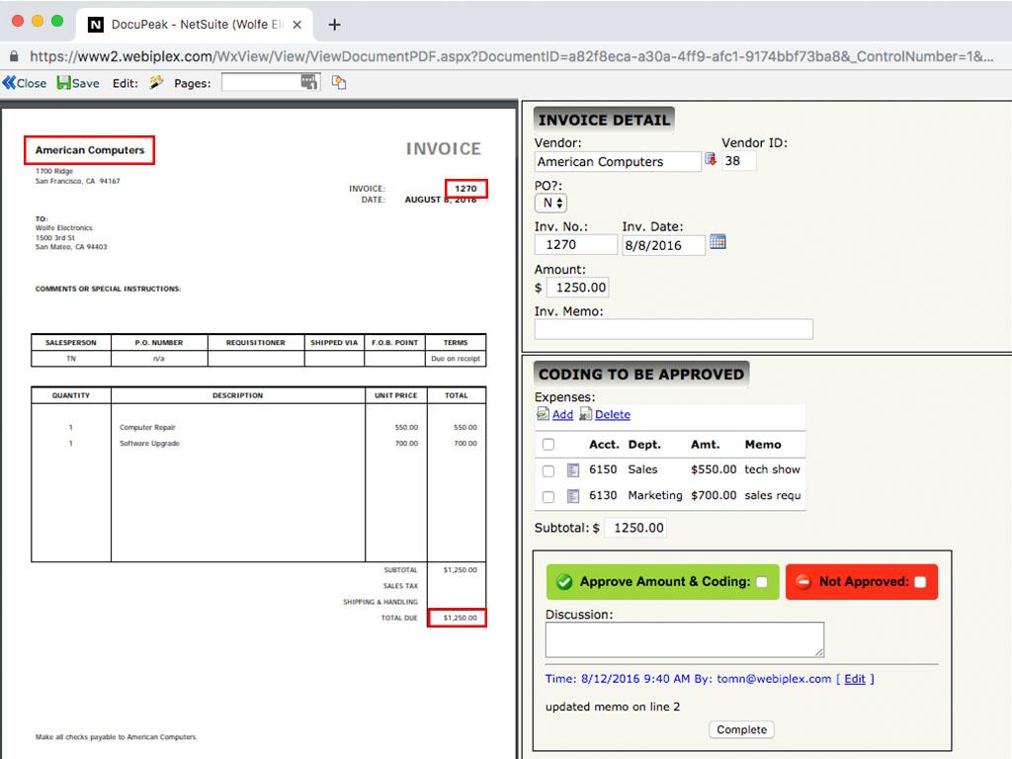Click the Add expense link
The height and width of the screenshot is (759, 1012).
(562, 415)
